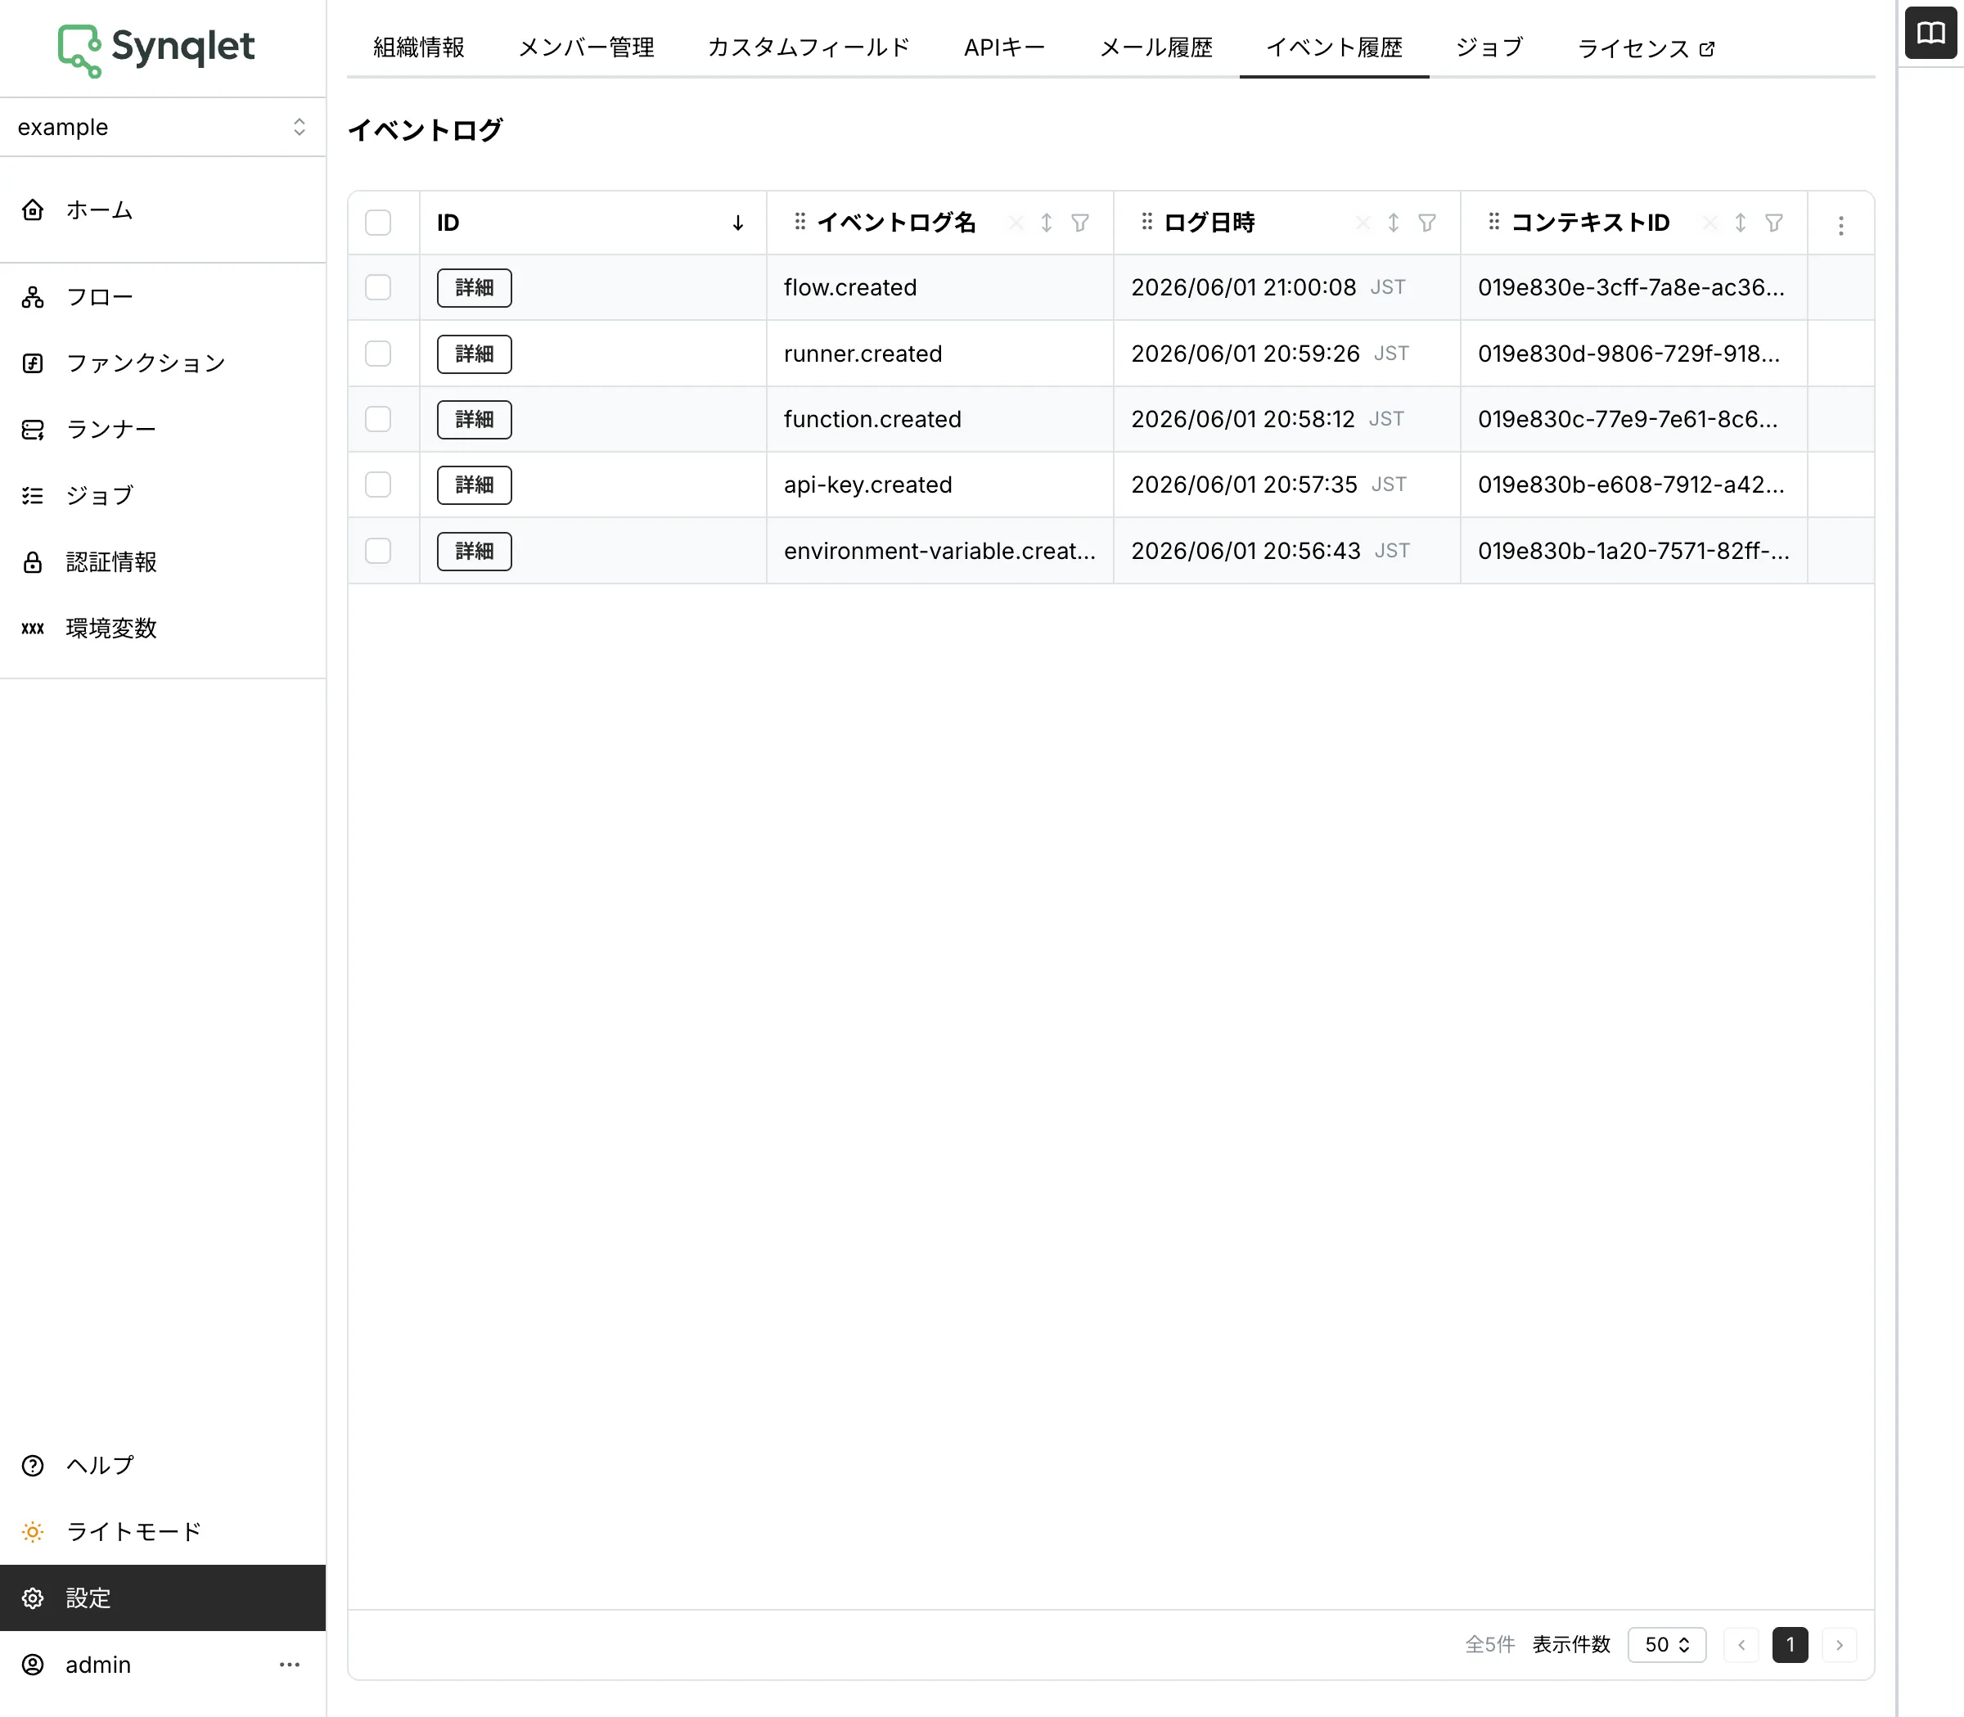The height and width of the screenshot is (1717, 1964).
Task: Open ジョブ in the sidebar
Action: (x=163, y=495)
